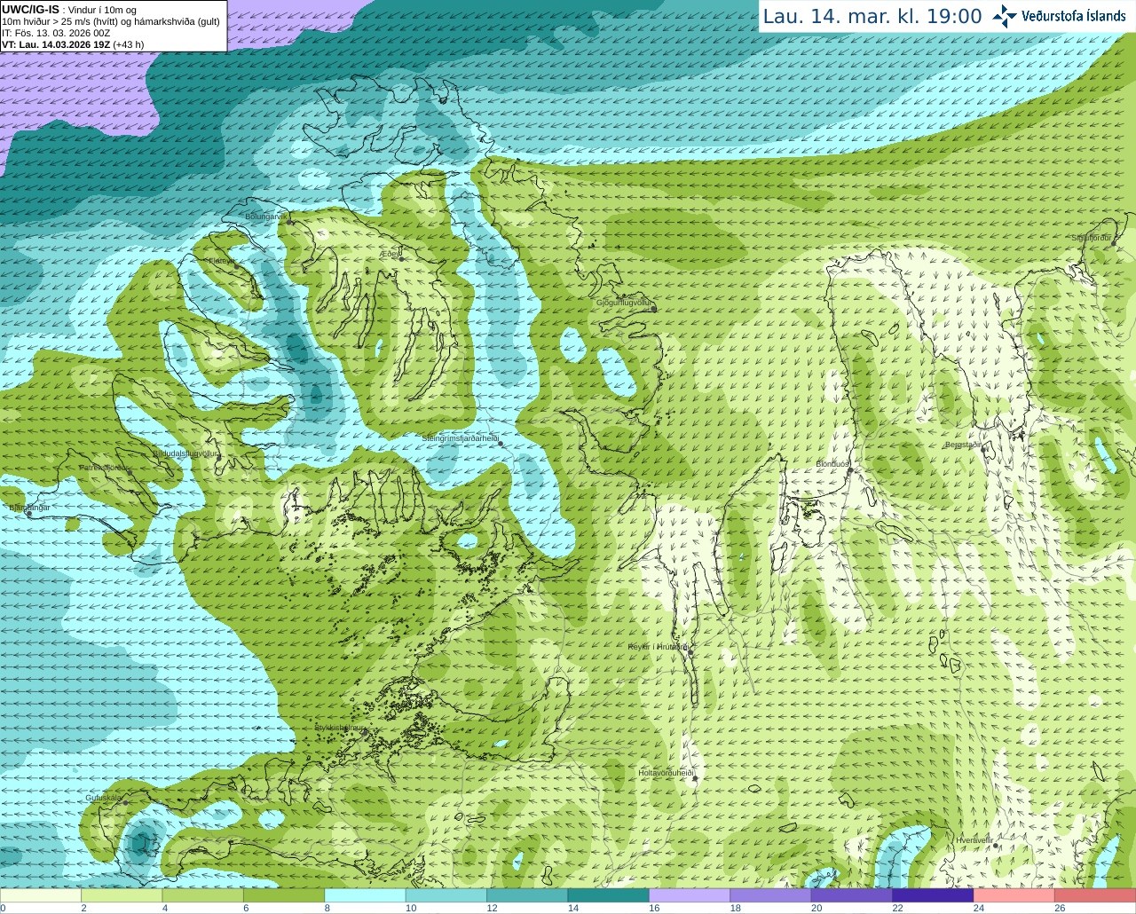Image resolution: width=1136 pixels, height=914 pixels.
Task: Click the Gjögurflugvöllur station marker
Action: (x=654, y=308)
